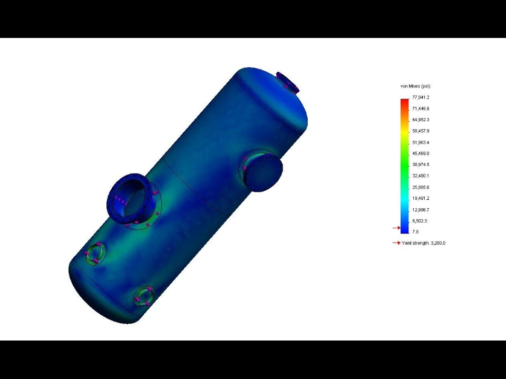This screenshot has width=506, height=379.
Task: Pick the 6,502.3 legend label
Action: [x=420, y=221]
